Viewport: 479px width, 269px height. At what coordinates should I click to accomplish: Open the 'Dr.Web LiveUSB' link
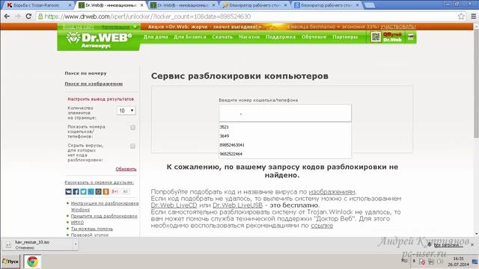(238, 205)
